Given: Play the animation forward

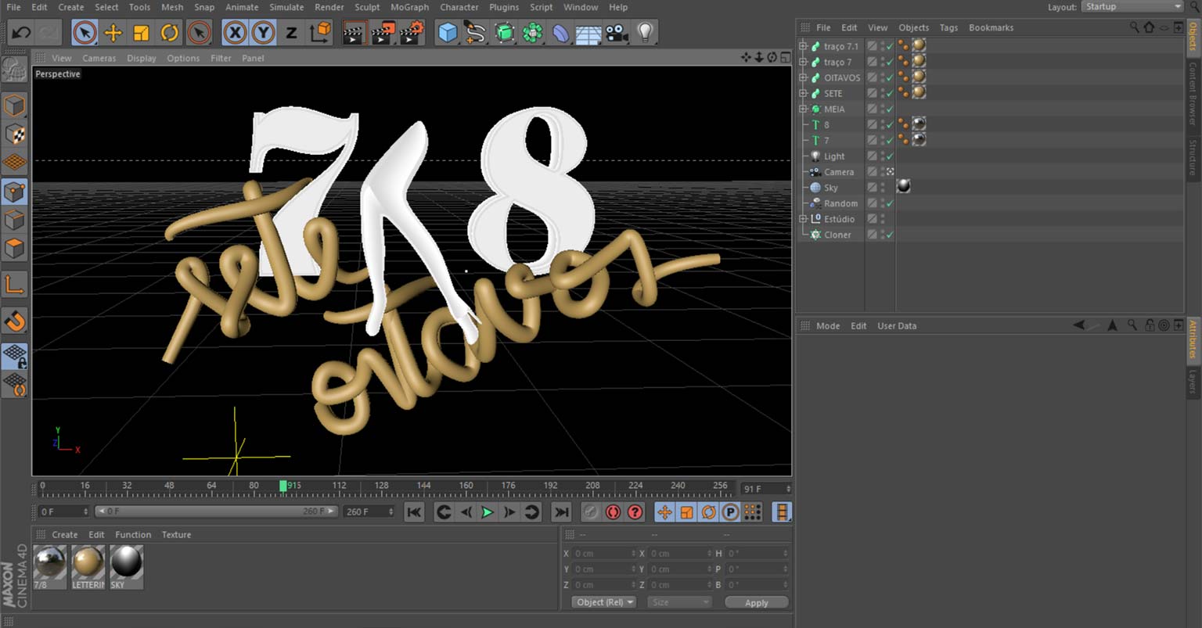Looking at the screenshot, I should (487, 512).
